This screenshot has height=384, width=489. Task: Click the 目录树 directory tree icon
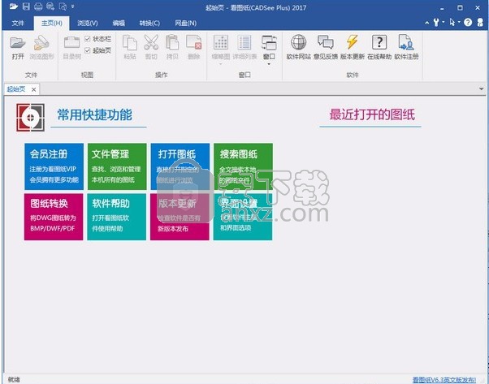pos(71,43)
